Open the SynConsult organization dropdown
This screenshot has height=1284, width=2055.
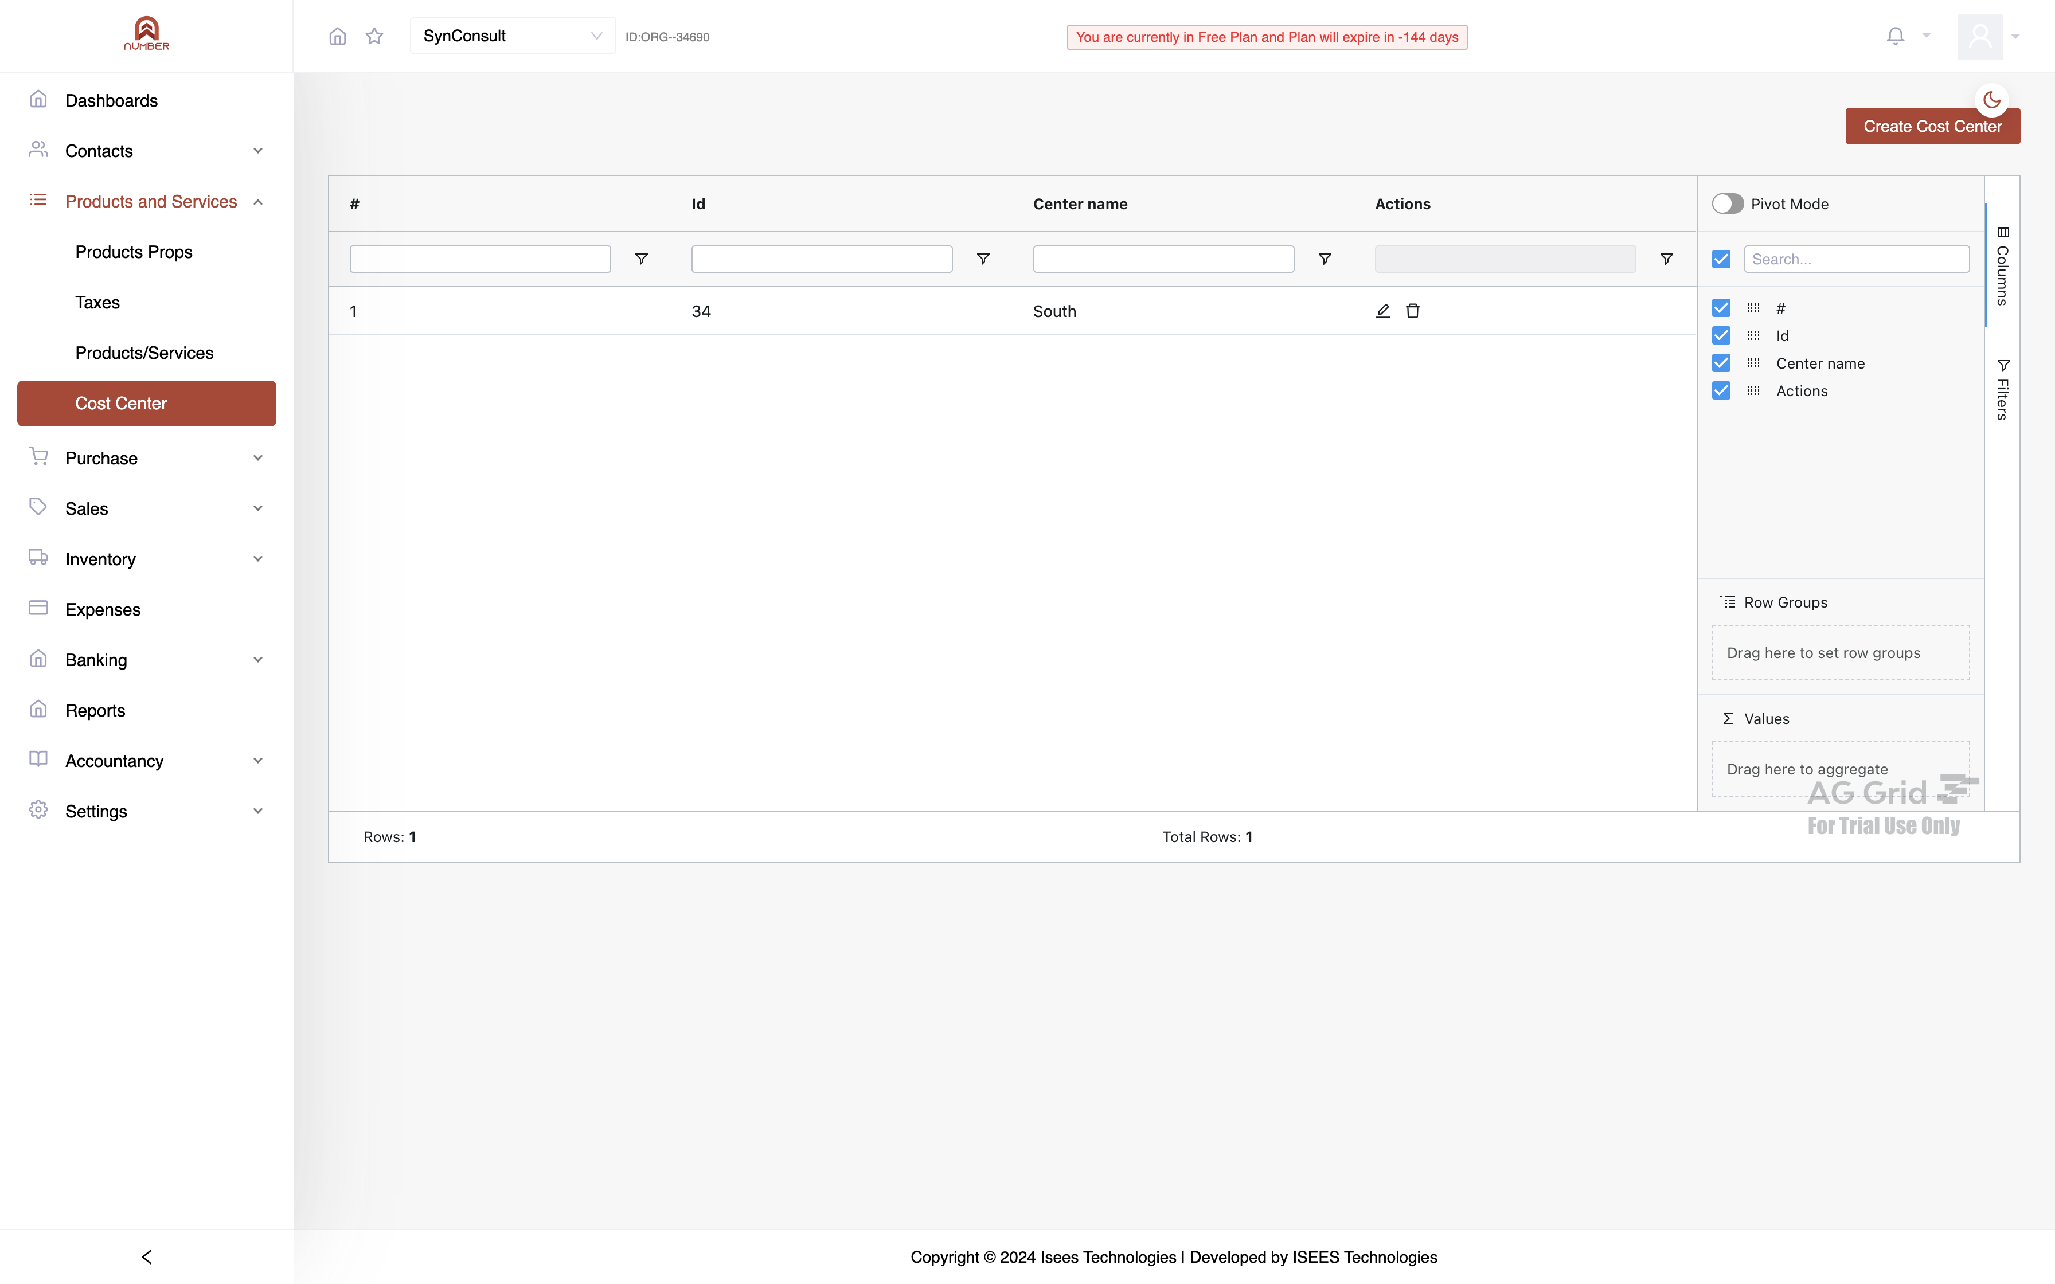point(513,36)
